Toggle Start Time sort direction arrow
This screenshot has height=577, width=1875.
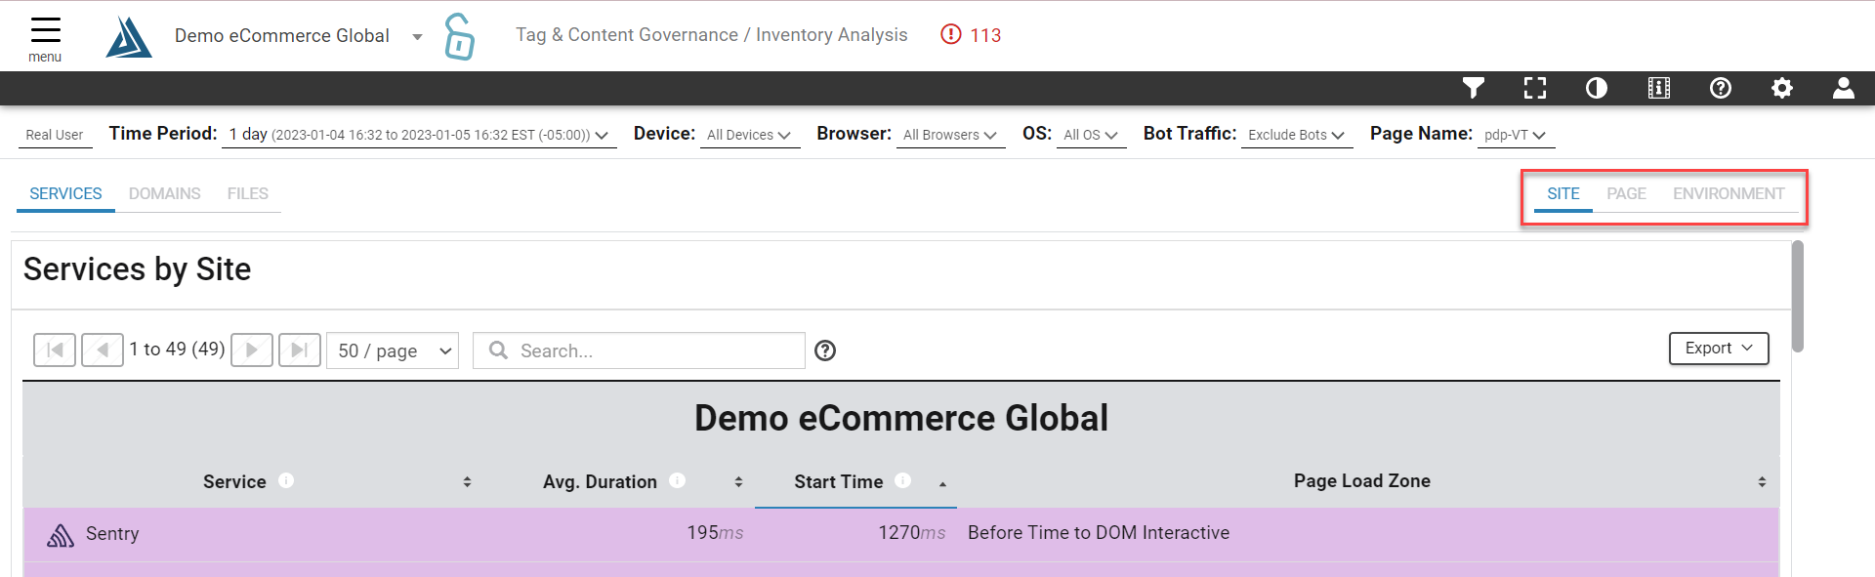942,483
